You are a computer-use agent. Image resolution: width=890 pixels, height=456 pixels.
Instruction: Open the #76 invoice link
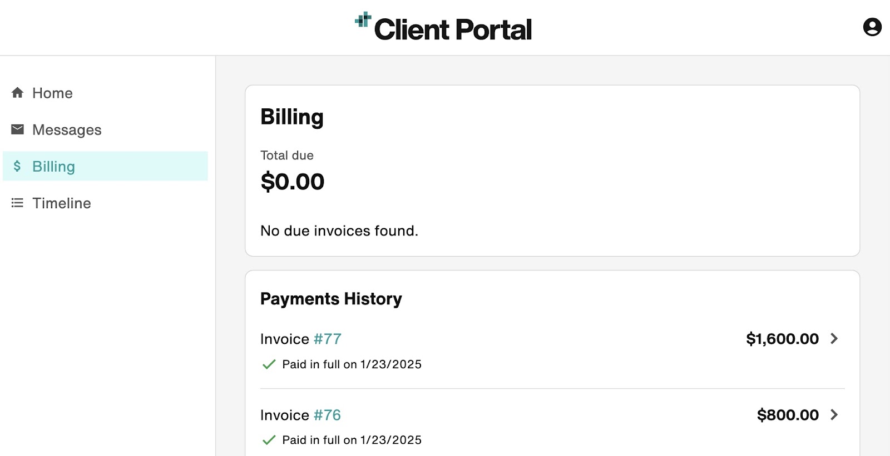(x=327, y=415)
